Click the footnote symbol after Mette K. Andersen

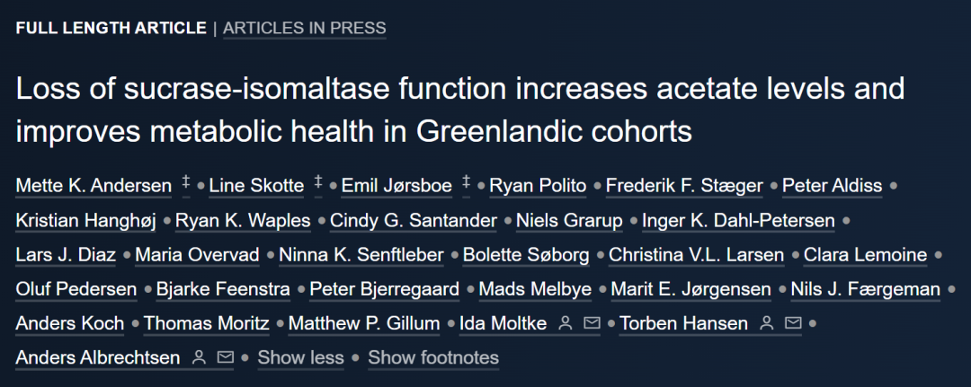click(x=186, y=183)
